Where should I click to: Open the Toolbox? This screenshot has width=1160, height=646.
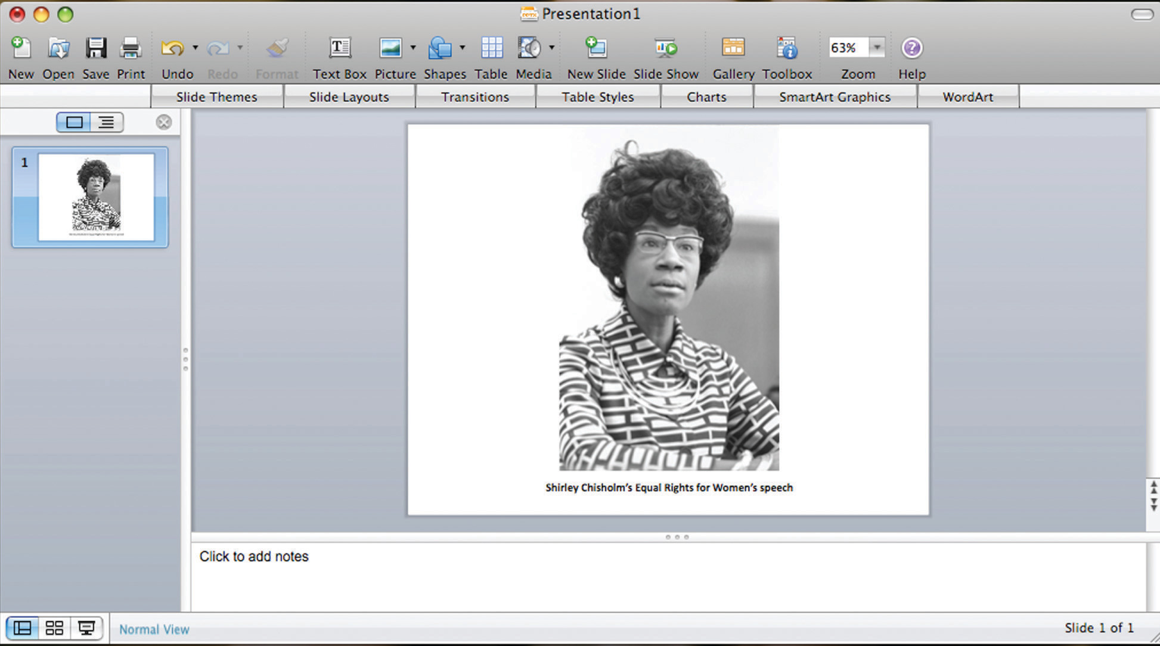coord(787,48)
